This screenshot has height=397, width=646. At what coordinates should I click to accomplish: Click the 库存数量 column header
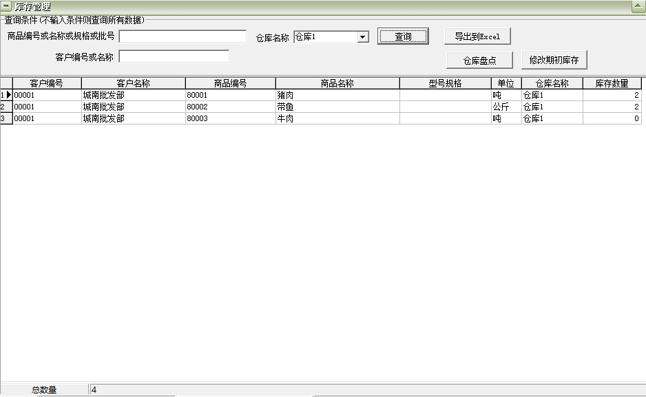[x=612, y=83]
